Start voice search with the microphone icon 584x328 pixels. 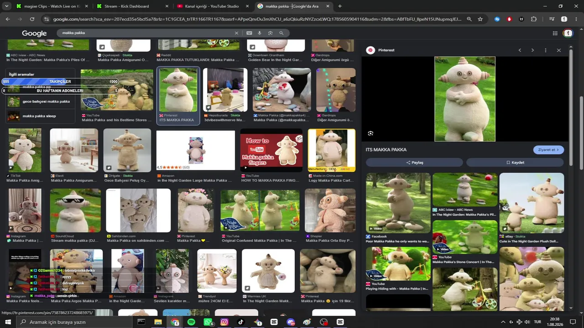[260, 33]
